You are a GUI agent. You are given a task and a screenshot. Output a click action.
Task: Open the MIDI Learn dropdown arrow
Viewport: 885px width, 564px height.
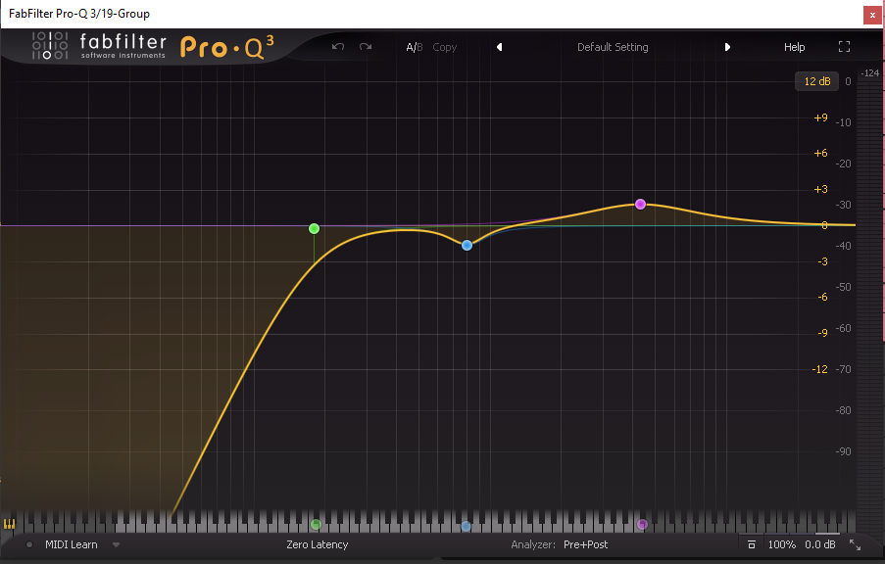point(116,544)
